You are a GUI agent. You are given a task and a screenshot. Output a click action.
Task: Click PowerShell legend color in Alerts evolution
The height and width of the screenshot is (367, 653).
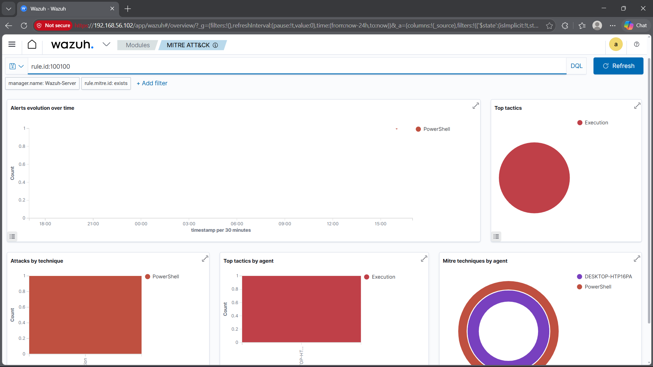coord(418,129)
